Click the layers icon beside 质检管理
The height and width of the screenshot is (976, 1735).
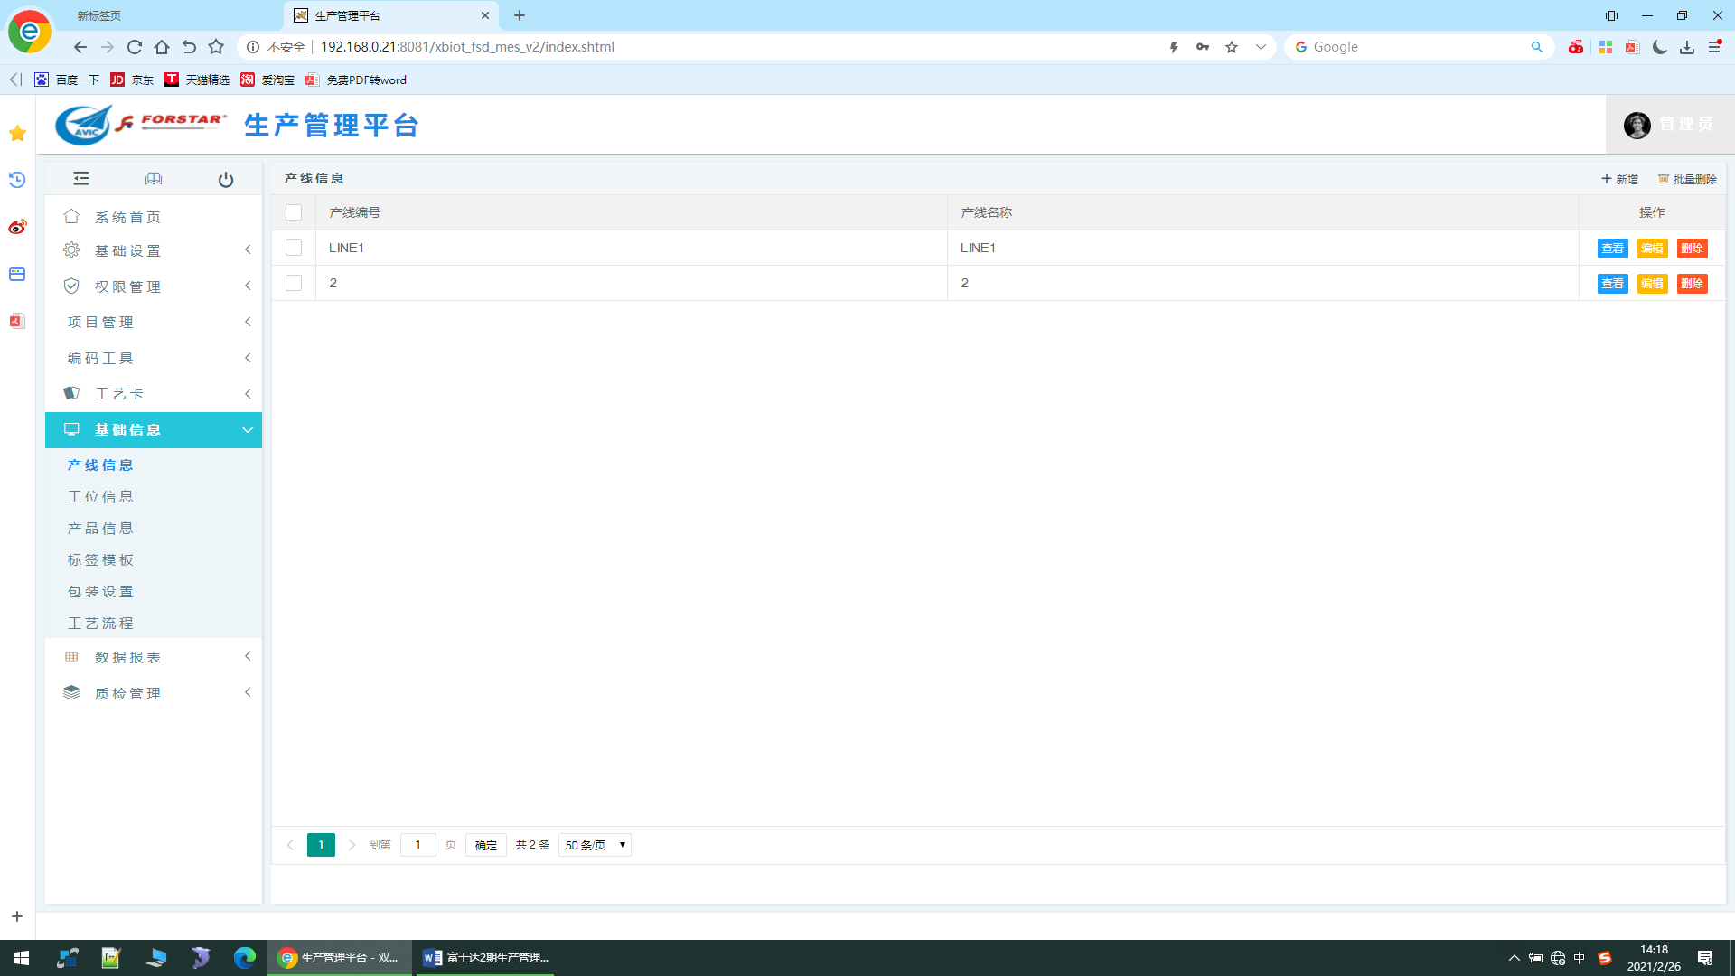click(x=71, y=692)
